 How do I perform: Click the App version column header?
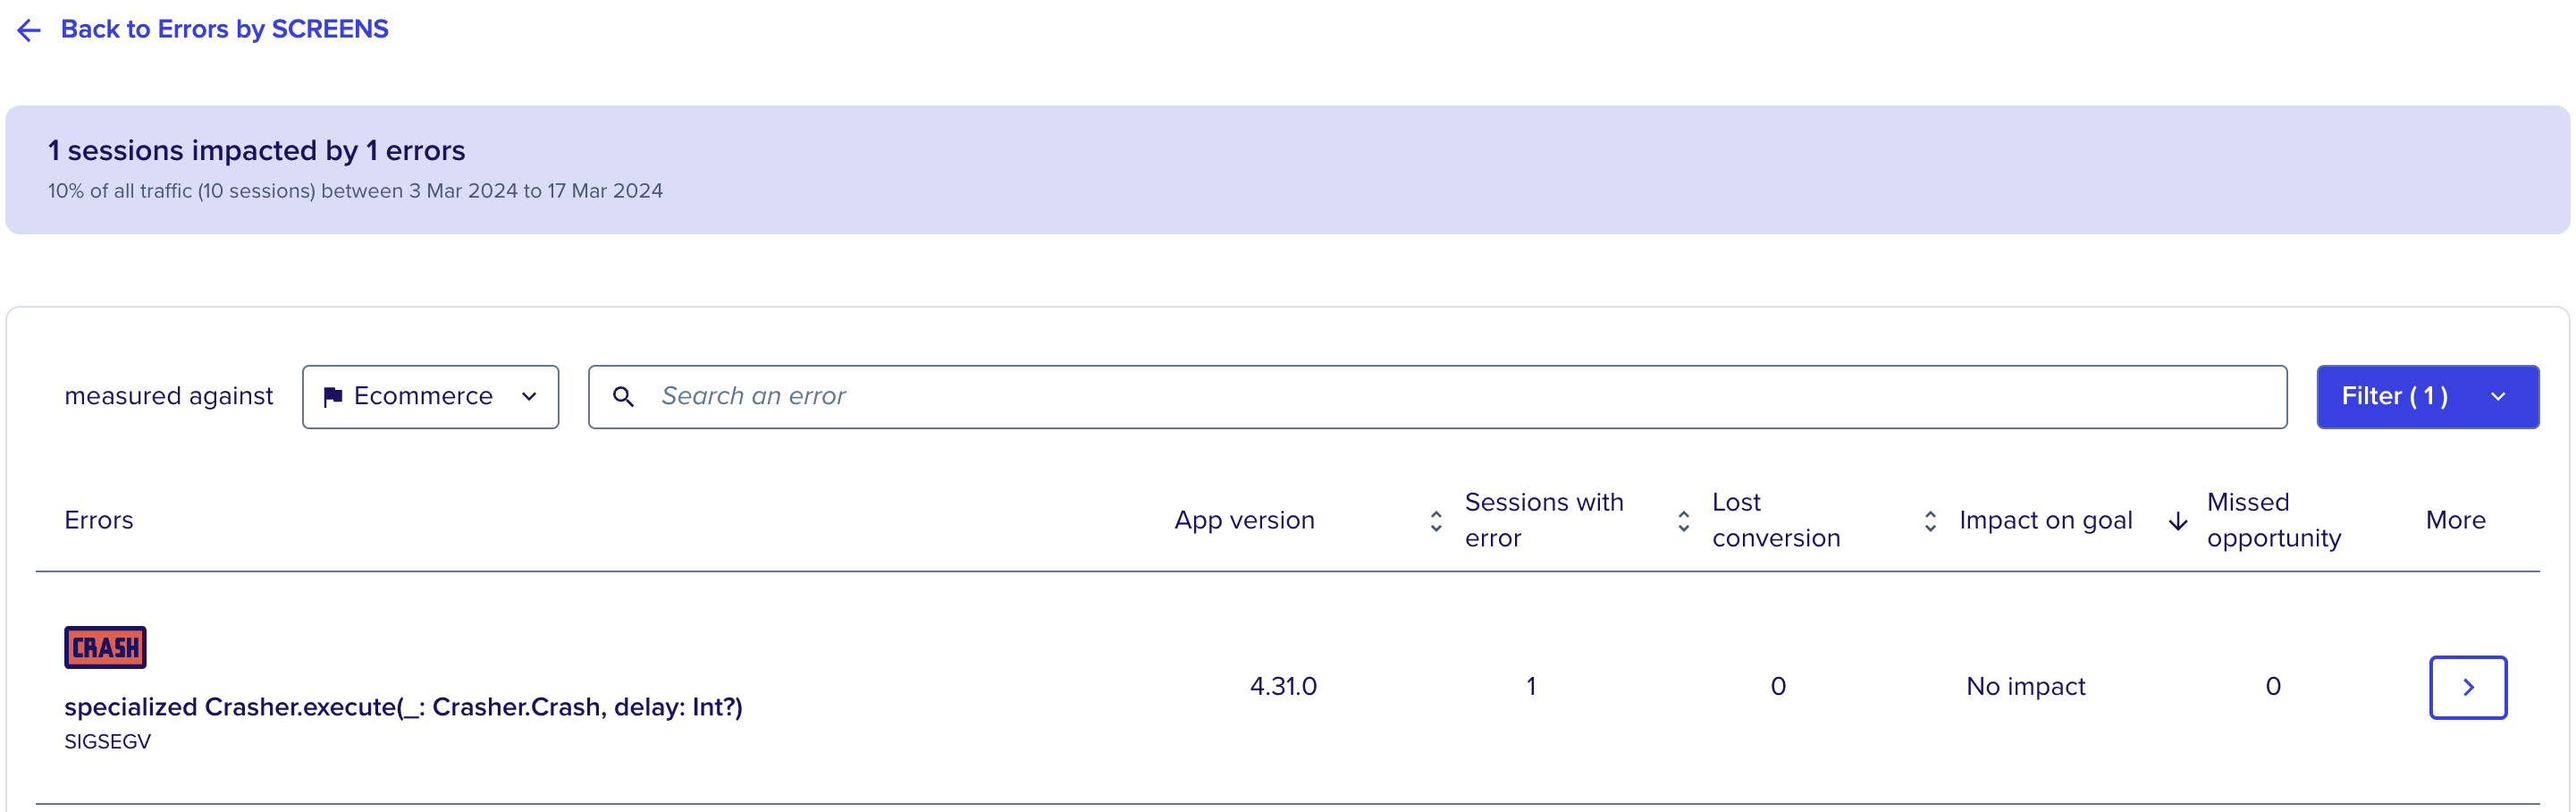click(1244, 520)
